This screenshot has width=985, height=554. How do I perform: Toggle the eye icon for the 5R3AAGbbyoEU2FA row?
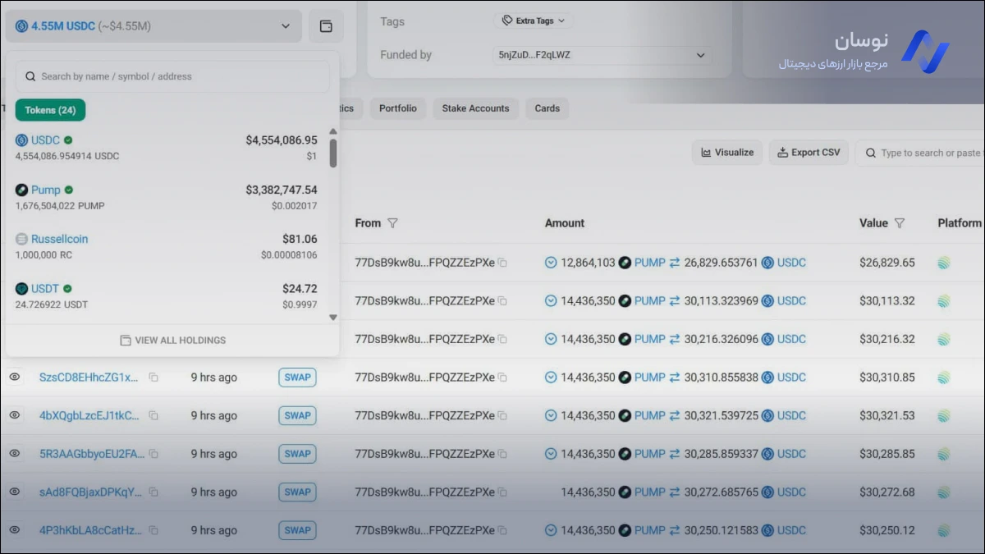(15, 453)
